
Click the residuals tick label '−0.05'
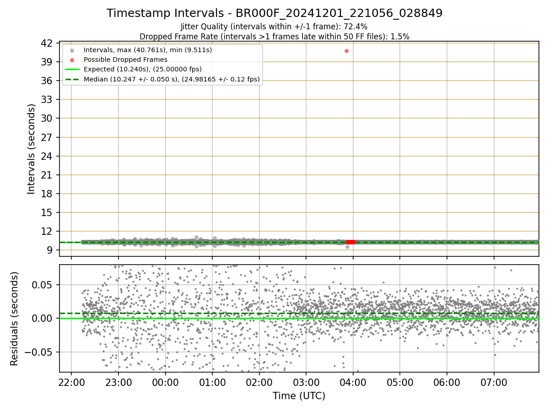coord(38,352)
